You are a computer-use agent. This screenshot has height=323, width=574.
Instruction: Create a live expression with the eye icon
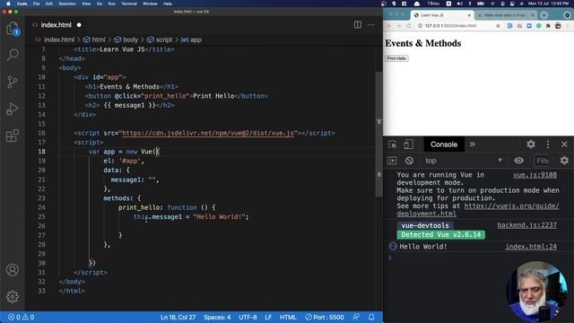click(x=518, y=161)
